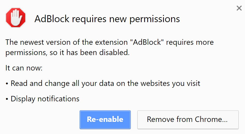The width and height of the screenshot is (245, 134).
Task: Click the word "AdBlock" in the title
Action: pyautogui.click(x=52, y=19)
